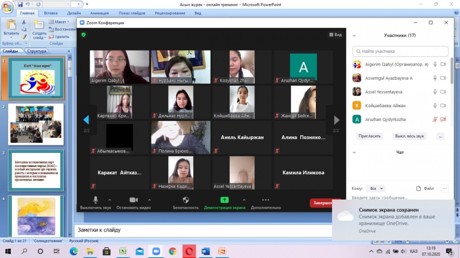Switch to the Структура pane tab
The width and height of the screenshot is (460, 258).
(37, 51)
